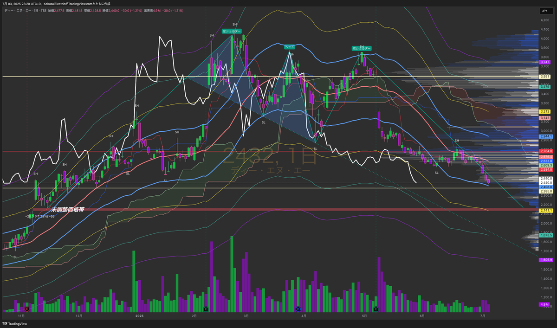The height and width of the screenshot is (328, 557).
Task: Click the purple 1,605.9 price label
Action: pos(546,260)
